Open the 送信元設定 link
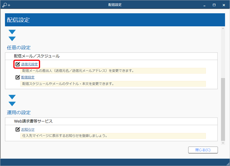230x166 pixels. click(29, 64)
